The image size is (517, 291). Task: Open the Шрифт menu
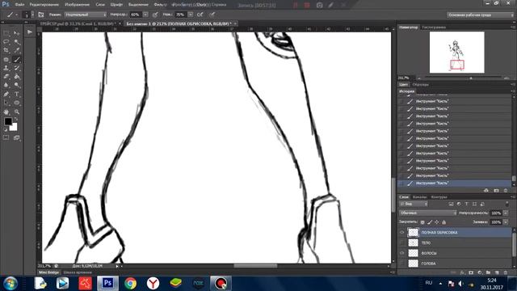(116, 5)
